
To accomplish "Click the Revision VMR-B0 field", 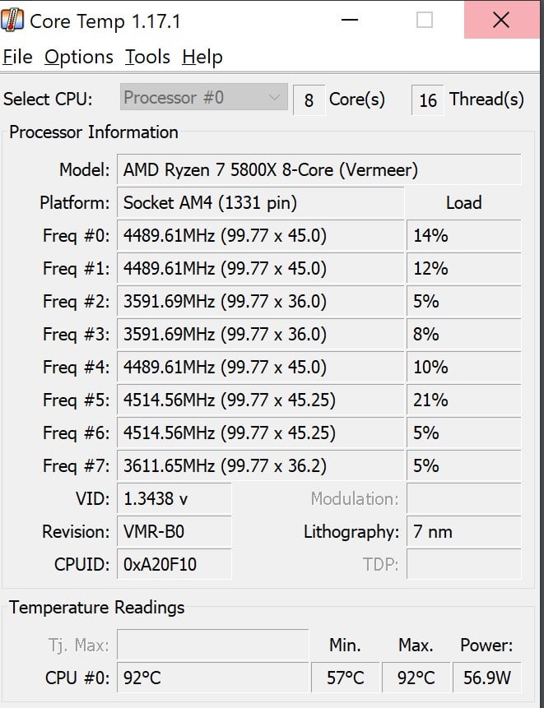I will point(174,532).
